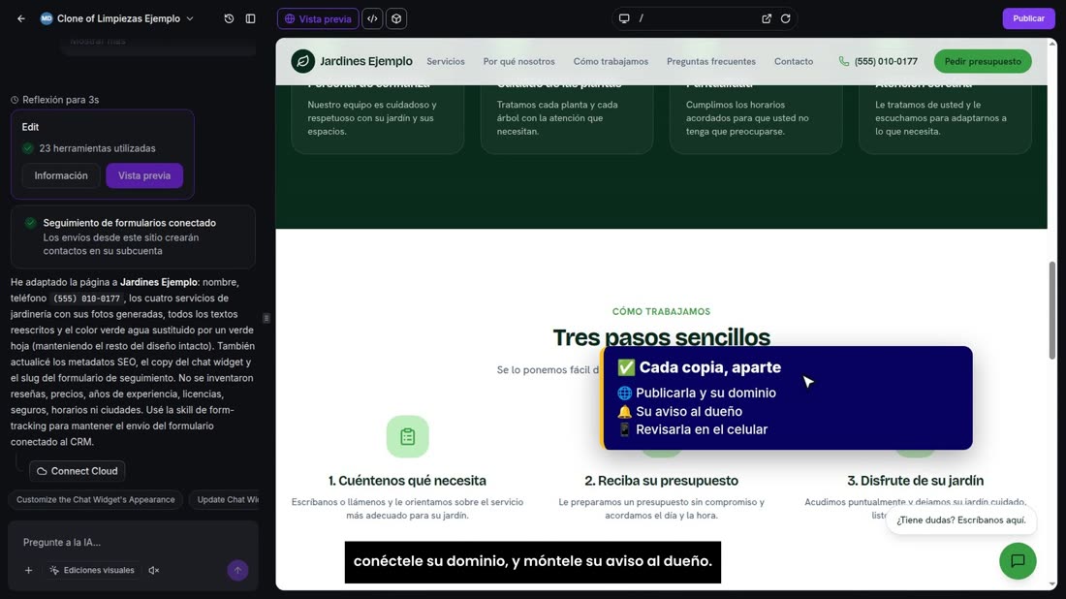Select the desktop device preview icon
The image size is (1066, 599).
tap(624, 18)
